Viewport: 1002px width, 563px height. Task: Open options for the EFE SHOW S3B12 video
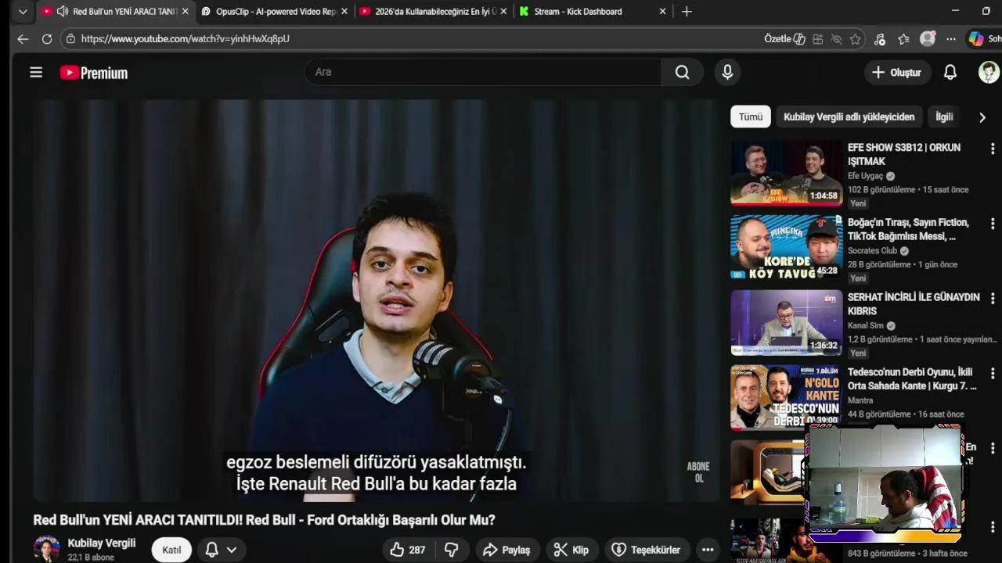pyautogui.click(x=992, y=148)
